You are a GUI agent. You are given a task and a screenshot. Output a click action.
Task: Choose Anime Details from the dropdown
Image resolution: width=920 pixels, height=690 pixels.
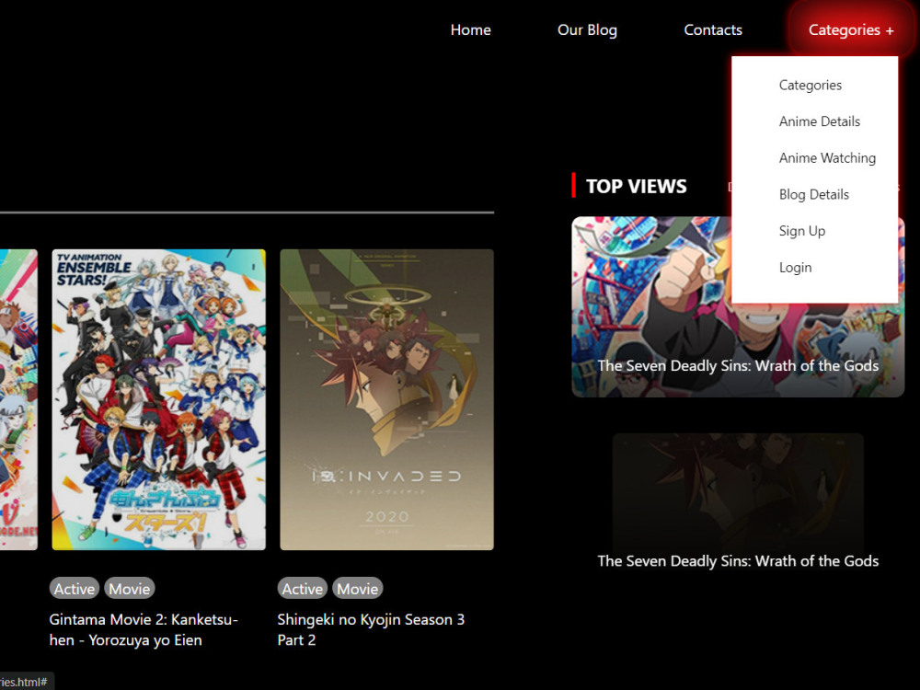pyautogui.click(x=819, y=121)
